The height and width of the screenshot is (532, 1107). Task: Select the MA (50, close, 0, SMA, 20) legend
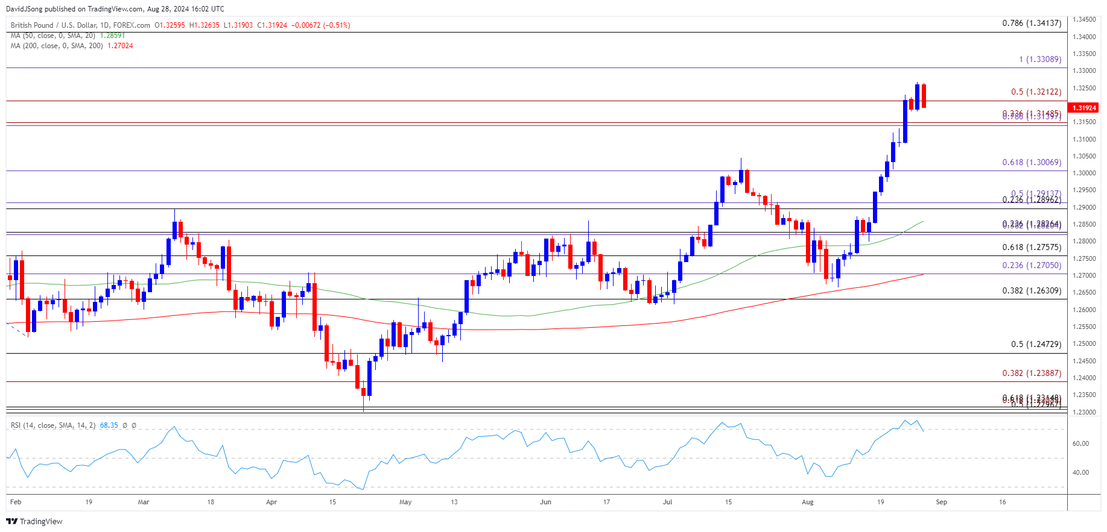[54, 36]
